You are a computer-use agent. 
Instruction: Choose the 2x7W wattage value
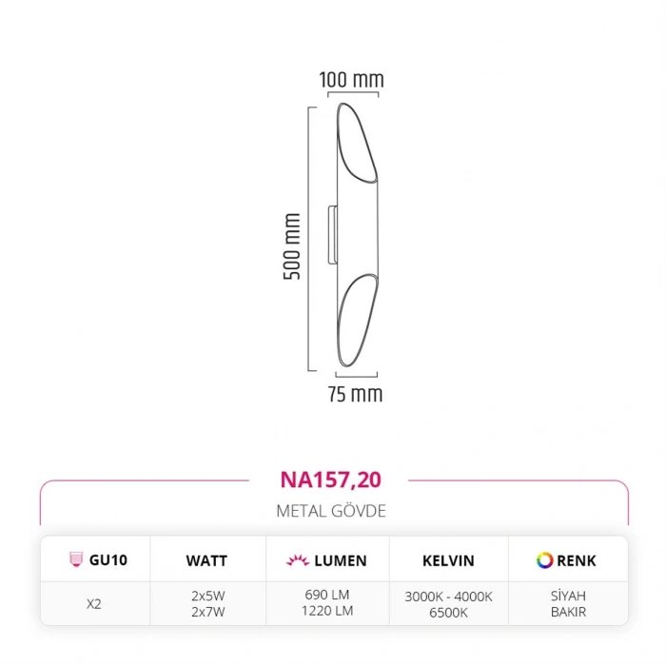pos(206,611)
